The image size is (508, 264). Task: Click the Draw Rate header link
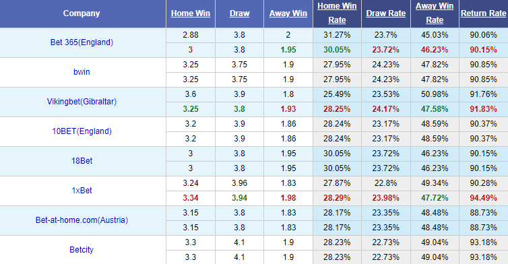coord(386,13)
